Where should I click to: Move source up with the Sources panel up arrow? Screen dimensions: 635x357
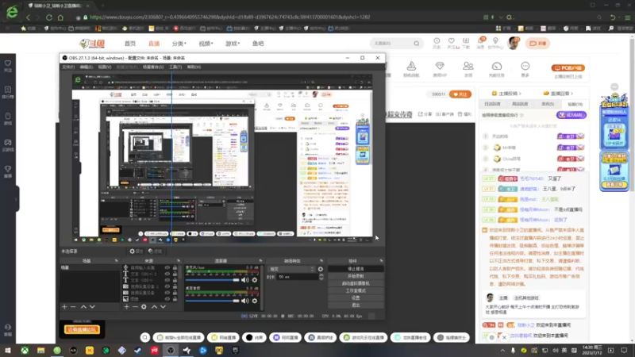coord(154,307)
